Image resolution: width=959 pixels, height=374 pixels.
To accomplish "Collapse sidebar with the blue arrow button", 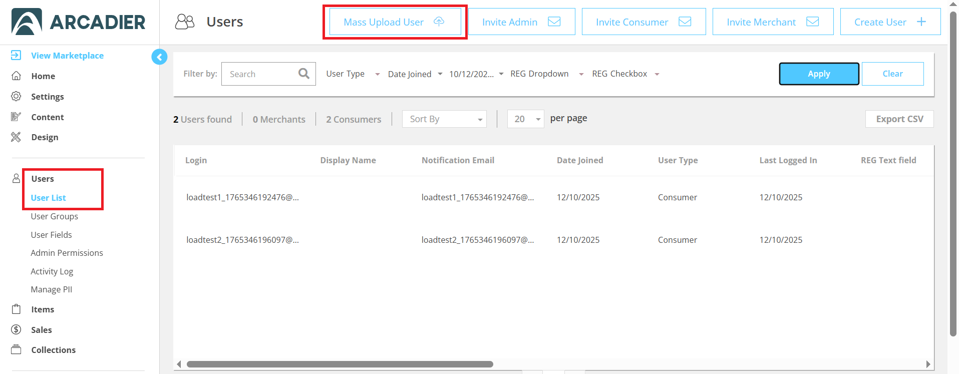I will point(159,57).
